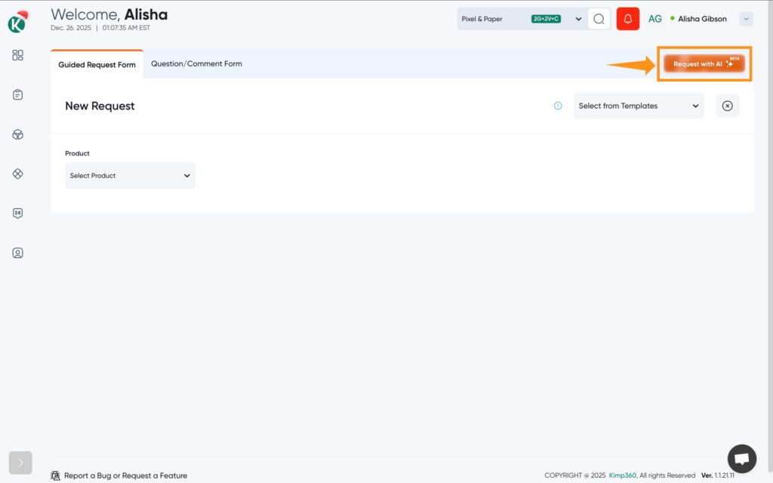Click the diagonal-split diamond icon in sidebar
Screen dimensions: 773x483
17,173
